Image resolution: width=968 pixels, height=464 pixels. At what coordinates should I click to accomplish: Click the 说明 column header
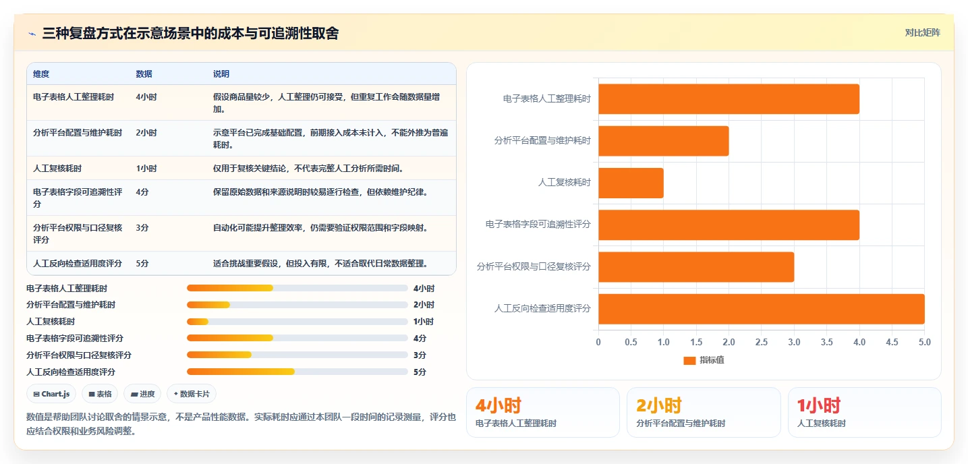click(x=221, y=74)
